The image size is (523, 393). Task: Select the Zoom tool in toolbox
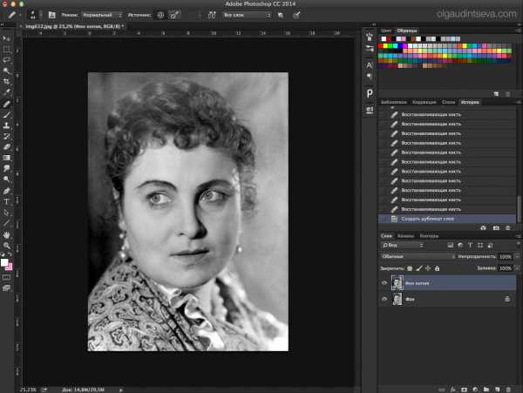point(6,246)
